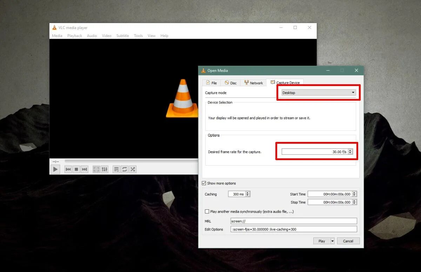Adjust the Caching stepper arrows

[x=248, y=194]
